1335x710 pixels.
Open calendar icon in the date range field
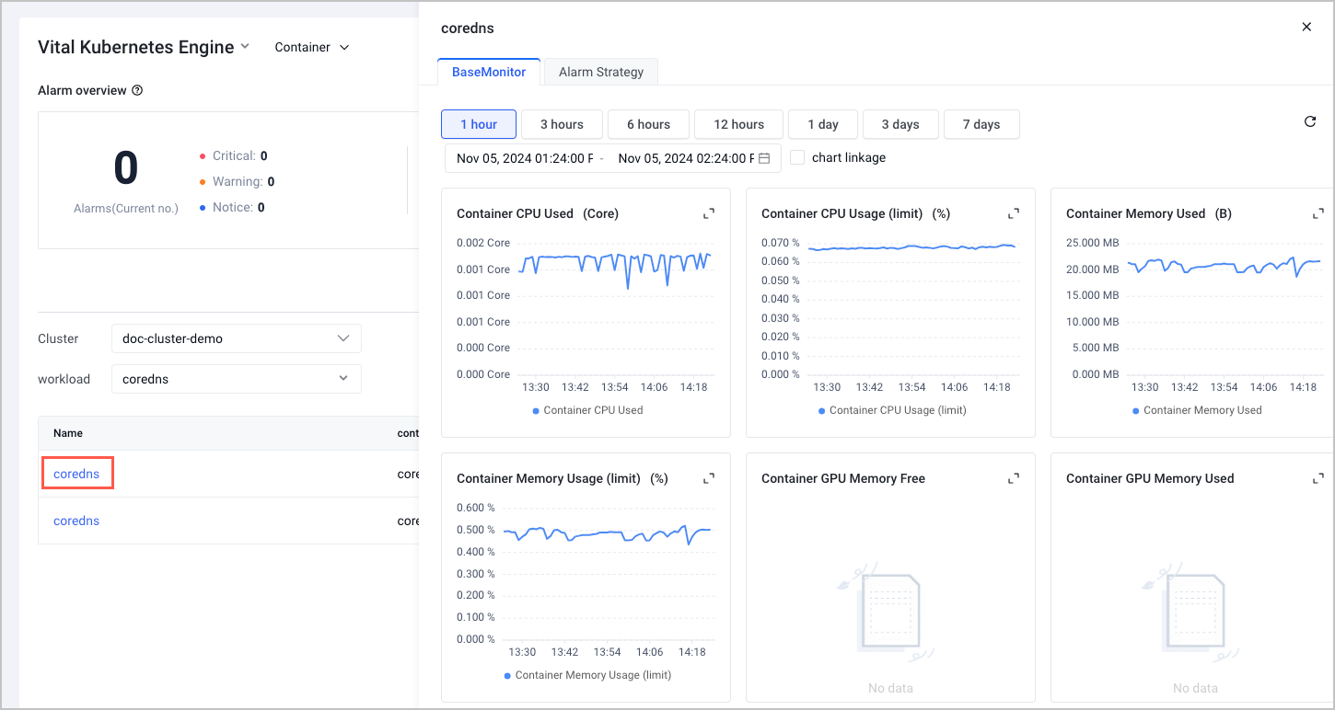coord(764,158)
